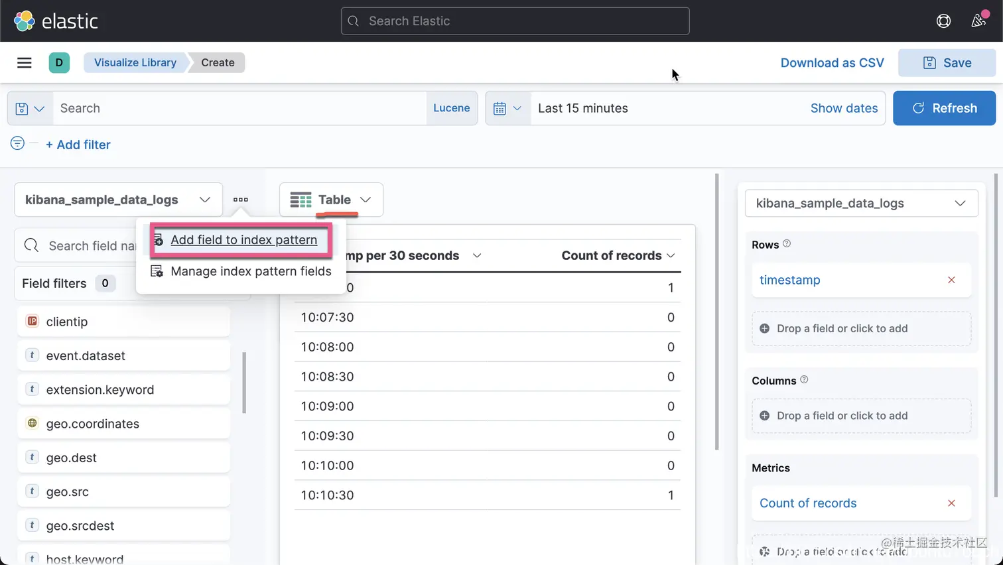Click the workspace vertical scrollbar
Image resolution: width=1003 pixels, height=565 pixels.
coord(716,312)
